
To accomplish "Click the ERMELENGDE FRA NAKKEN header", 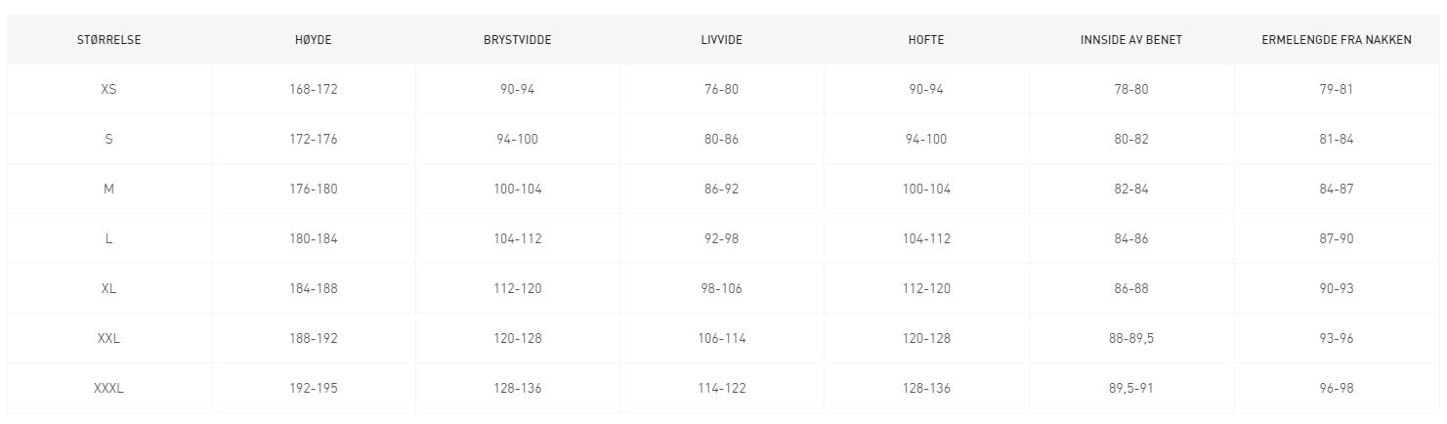I will pos(1336,40).
